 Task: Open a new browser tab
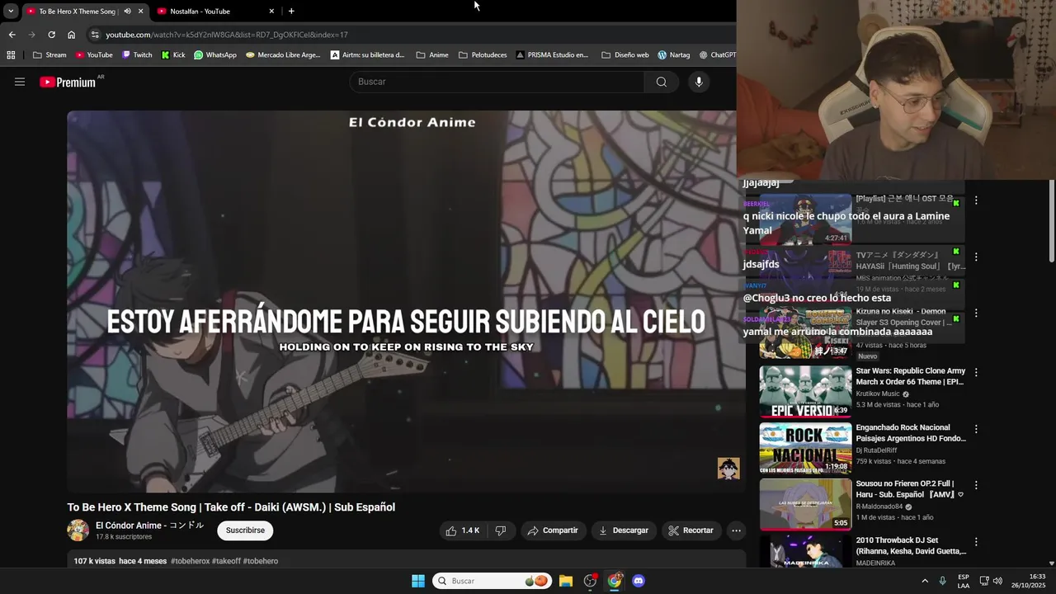point(291,12)
